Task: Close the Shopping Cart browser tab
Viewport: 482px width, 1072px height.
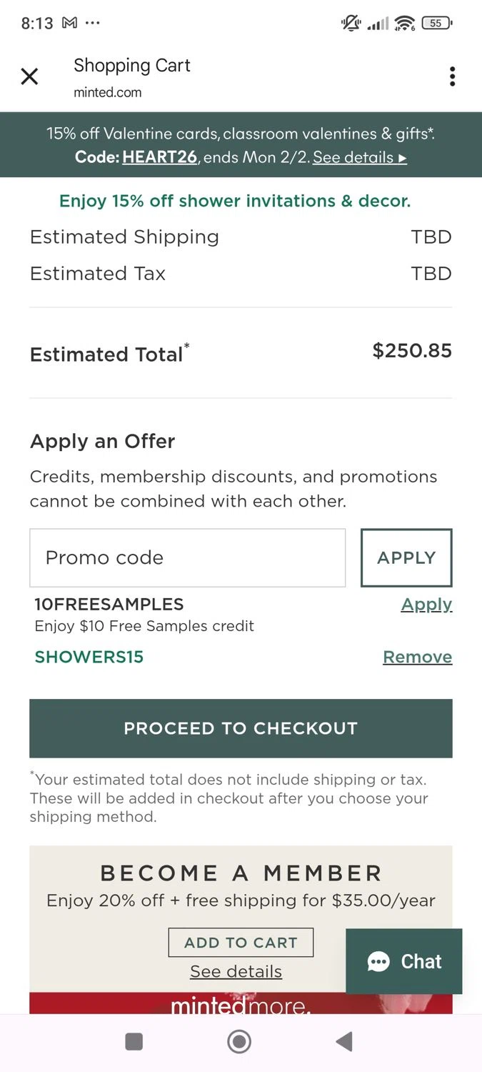Action: click(29, 76)
